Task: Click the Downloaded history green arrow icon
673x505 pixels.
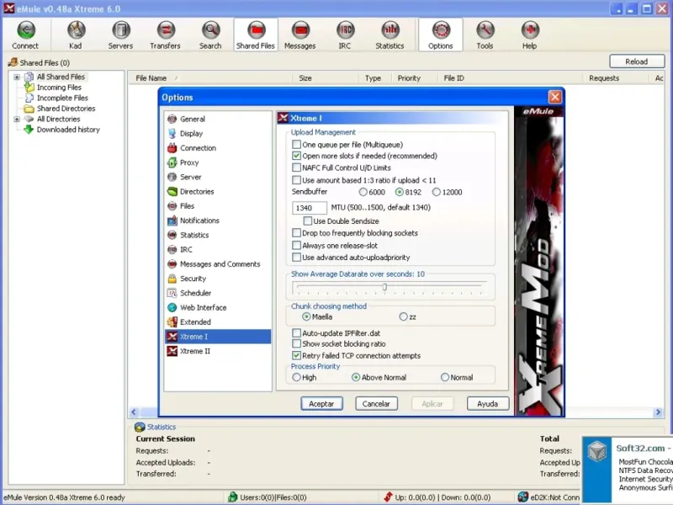Action: click(29, 130)
